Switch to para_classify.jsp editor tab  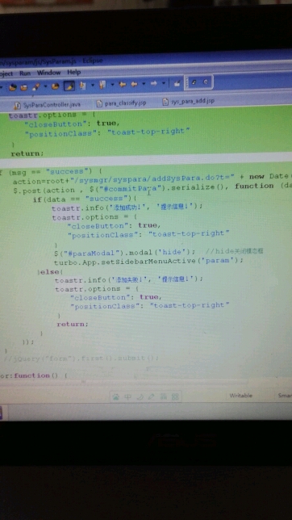(x=121, y=103)
